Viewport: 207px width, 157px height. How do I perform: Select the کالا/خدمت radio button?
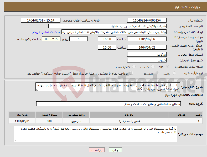134,67
